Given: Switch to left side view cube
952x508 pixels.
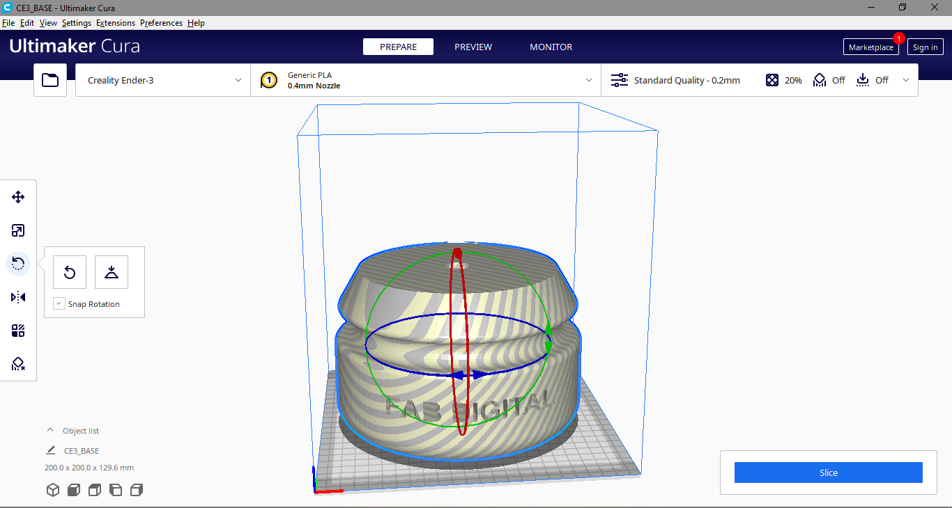Looking at the screenshot, I should pyautogui.click(x=116, y=490).
